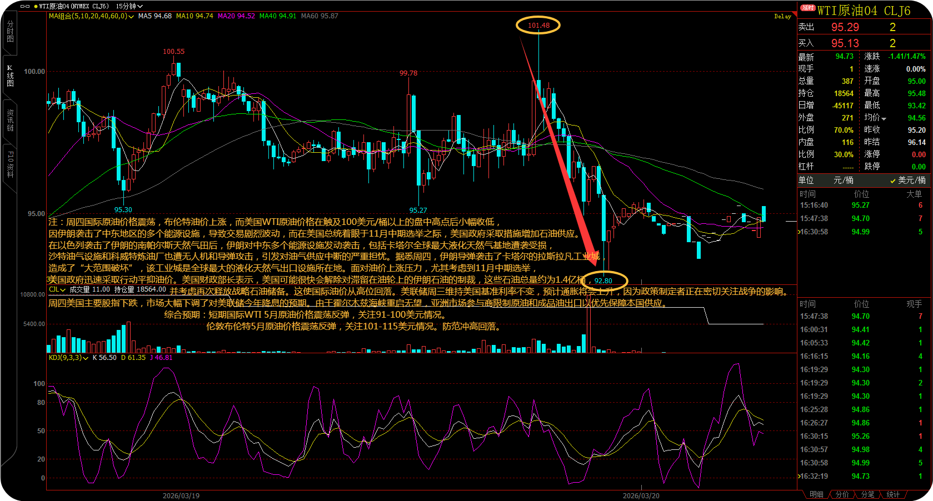Open the 15分钟 timeframe dropdown
The image size is (933, 501).
coord(129,6)
